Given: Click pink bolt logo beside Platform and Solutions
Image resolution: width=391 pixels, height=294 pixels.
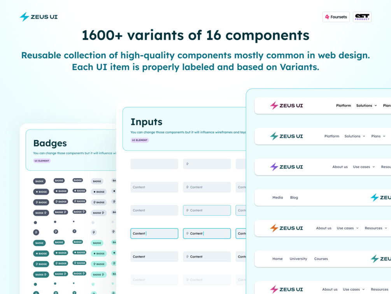Looking at the screenshot, I should point(286,106).
